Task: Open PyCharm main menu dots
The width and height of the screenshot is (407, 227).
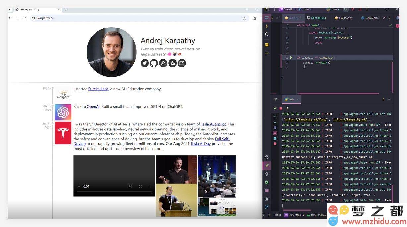Action: point(274,9)
